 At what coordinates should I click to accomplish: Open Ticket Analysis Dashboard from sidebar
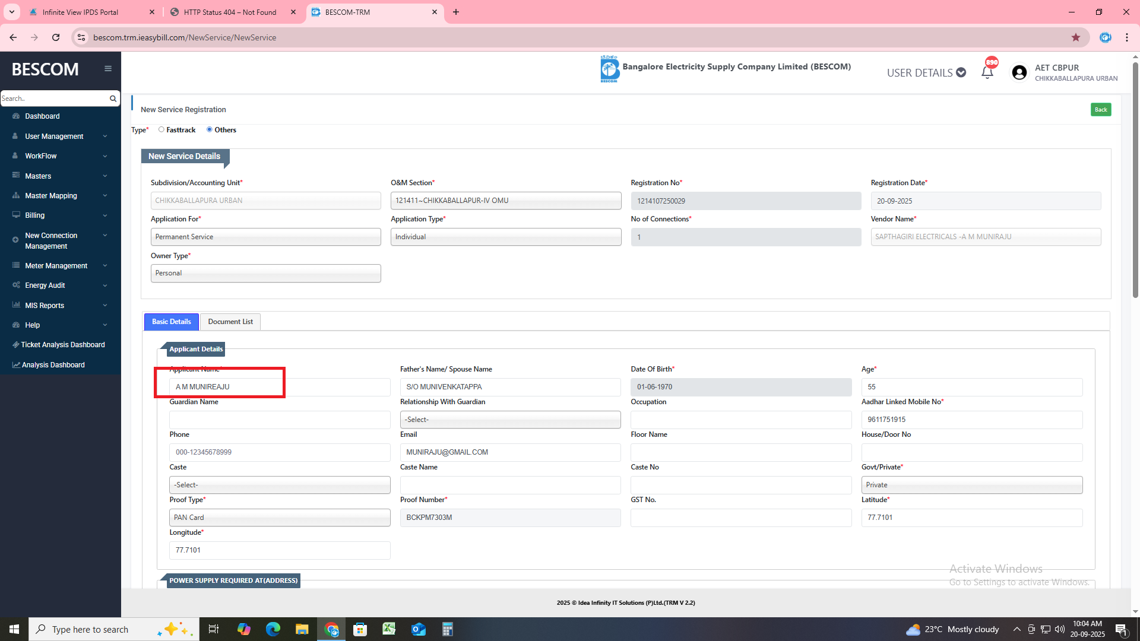point(62,345)
